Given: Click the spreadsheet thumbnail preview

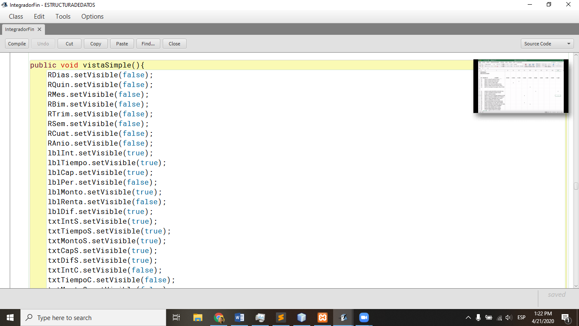Looking at the screenshot, I should [x=521, y=86].
